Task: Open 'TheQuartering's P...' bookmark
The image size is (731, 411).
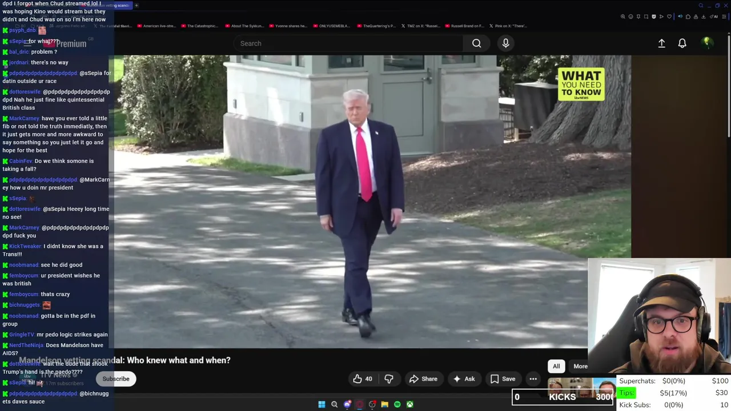Action: (x=376, y=26)
